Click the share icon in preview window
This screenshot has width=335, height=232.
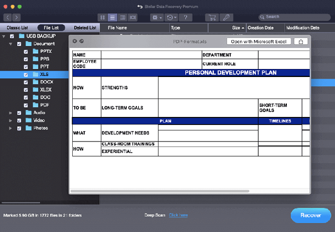300,41
